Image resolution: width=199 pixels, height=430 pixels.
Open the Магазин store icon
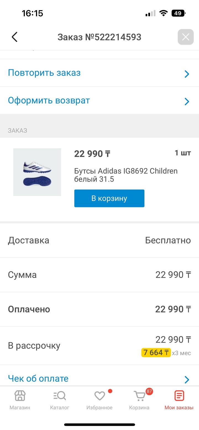point(20,396)
